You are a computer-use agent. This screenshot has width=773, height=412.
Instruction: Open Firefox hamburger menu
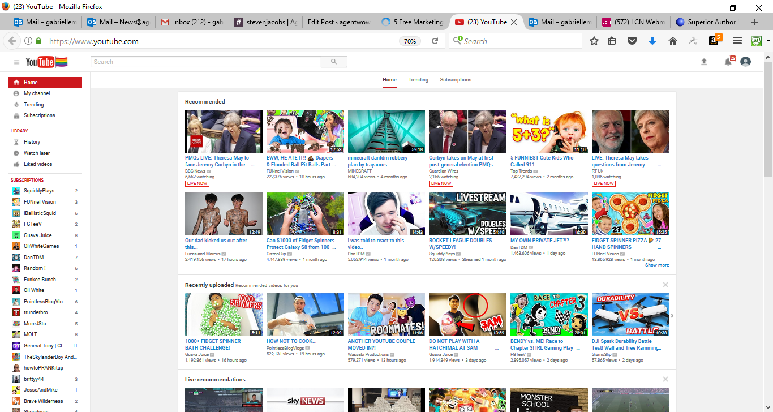(x=737, y=41)
